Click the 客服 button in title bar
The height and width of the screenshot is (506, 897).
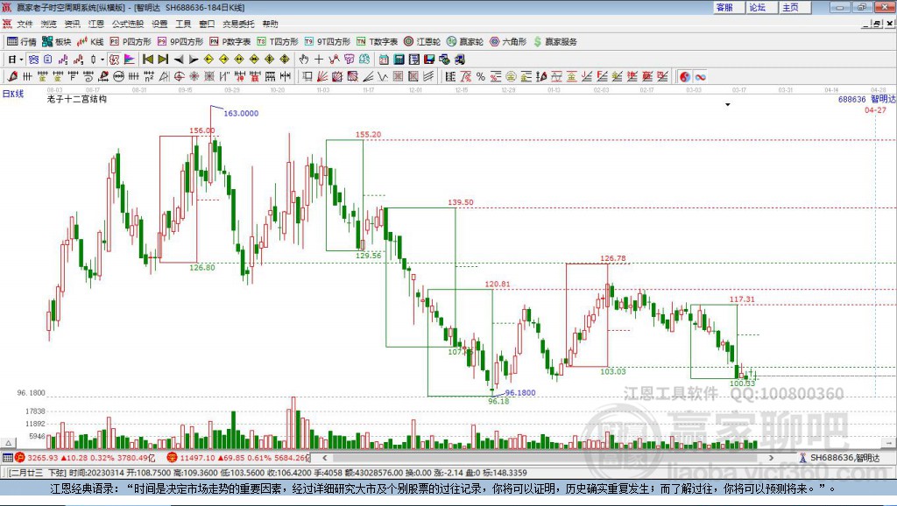[728, 7]
